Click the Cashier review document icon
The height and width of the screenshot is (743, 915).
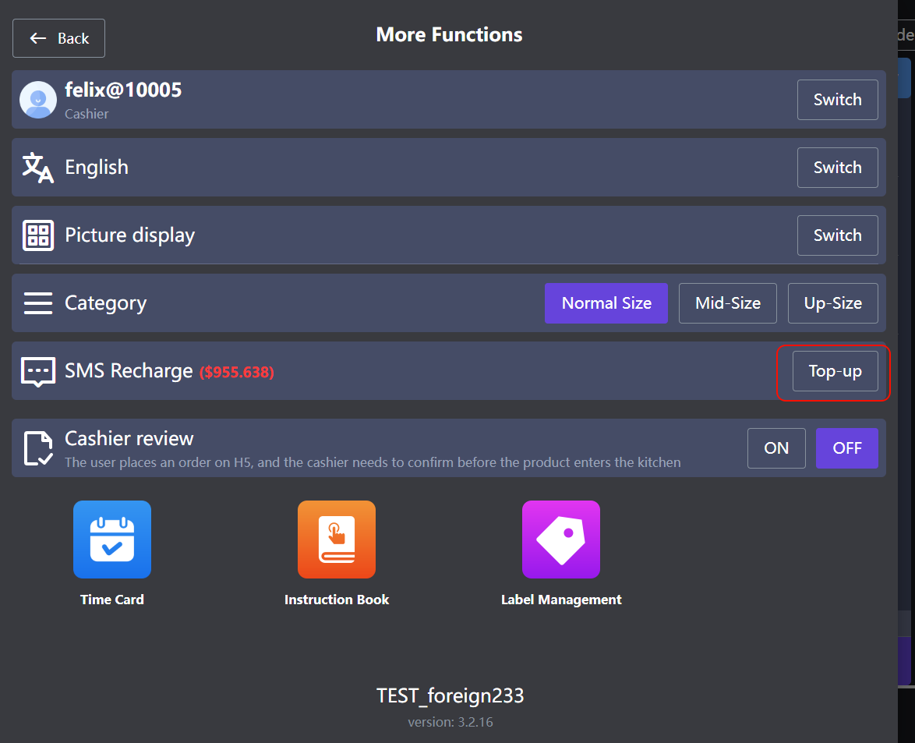pos(38,448)
